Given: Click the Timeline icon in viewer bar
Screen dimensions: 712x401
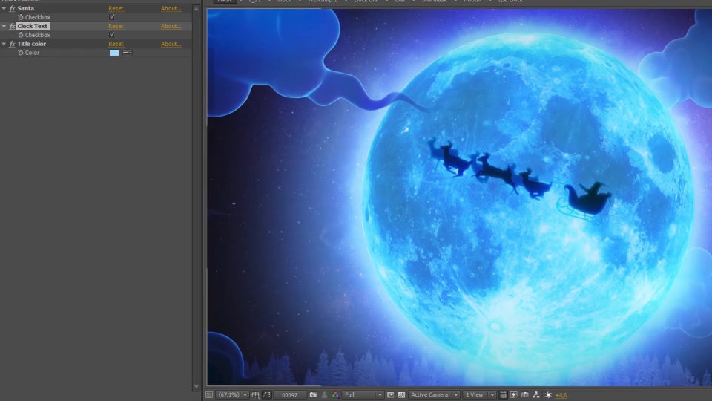Looking at the screenshot, I should [x=525, y=394].
